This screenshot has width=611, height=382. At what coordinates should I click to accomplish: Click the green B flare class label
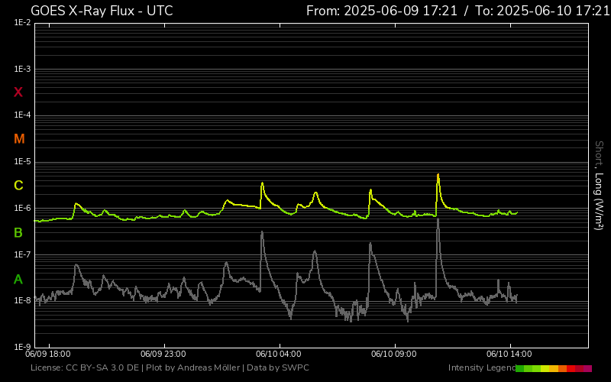point(18,232)
